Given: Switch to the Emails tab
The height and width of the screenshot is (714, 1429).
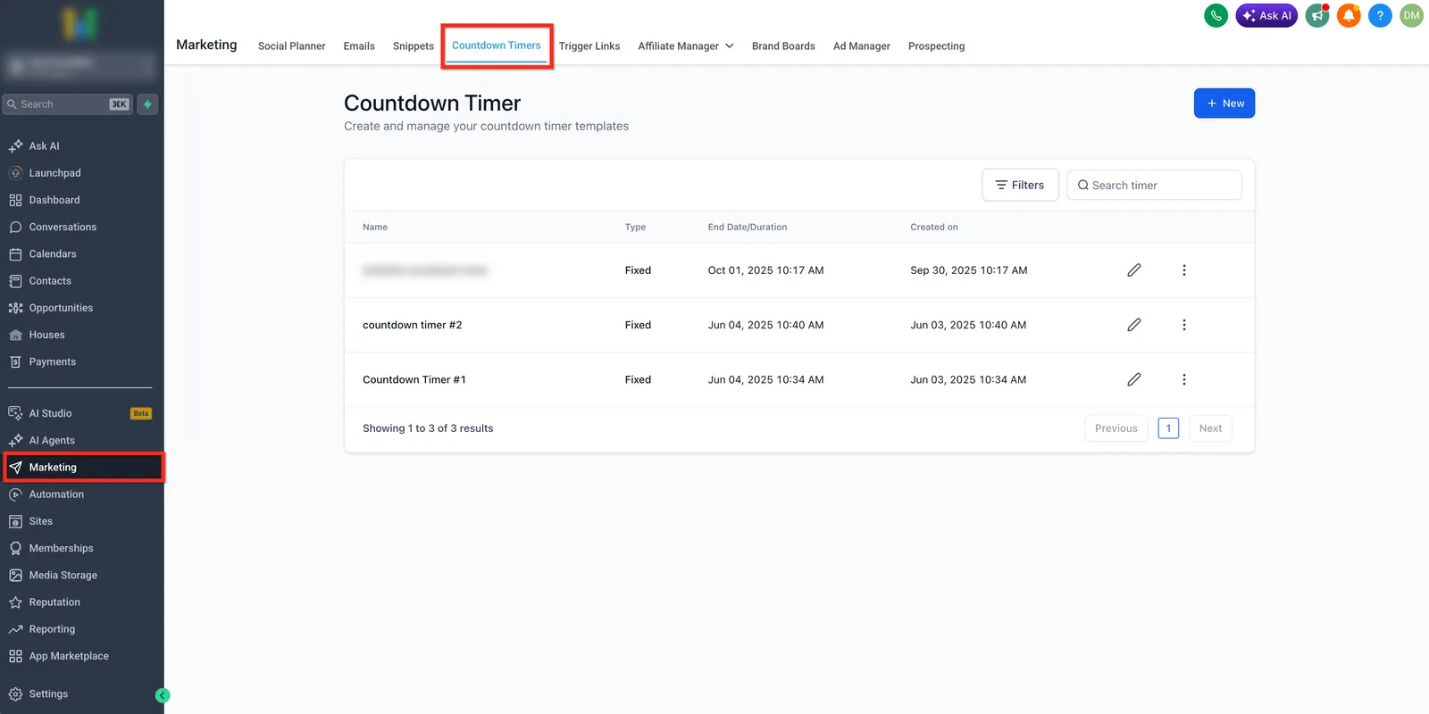Looking at the screenshot, I should coord(359,46).
